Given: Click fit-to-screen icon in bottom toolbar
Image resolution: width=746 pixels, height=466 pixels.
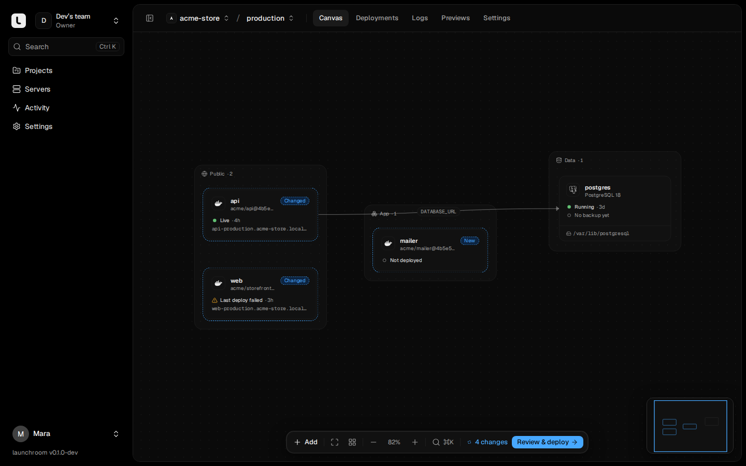Looking at the screenshot, I should [x=335, y=442].
